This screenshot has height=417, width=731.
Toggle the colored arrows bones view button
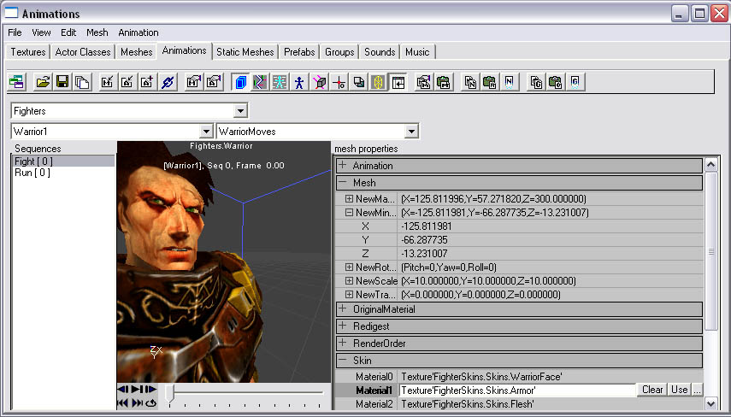pos(260,82)
